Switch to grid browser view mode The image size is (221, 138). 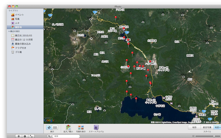coord(55,127)
